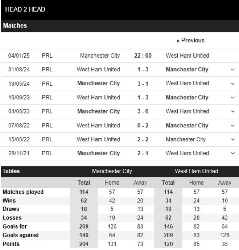The image size is (239, 250).
Task: Click Manchester City in the Tables header
Action: pos(112,171)
